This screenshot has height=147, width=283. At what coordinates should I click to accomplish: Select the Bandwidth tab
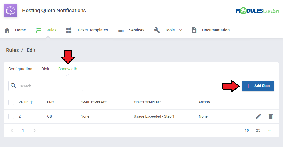pyautogui.click(x=68, y=69)
